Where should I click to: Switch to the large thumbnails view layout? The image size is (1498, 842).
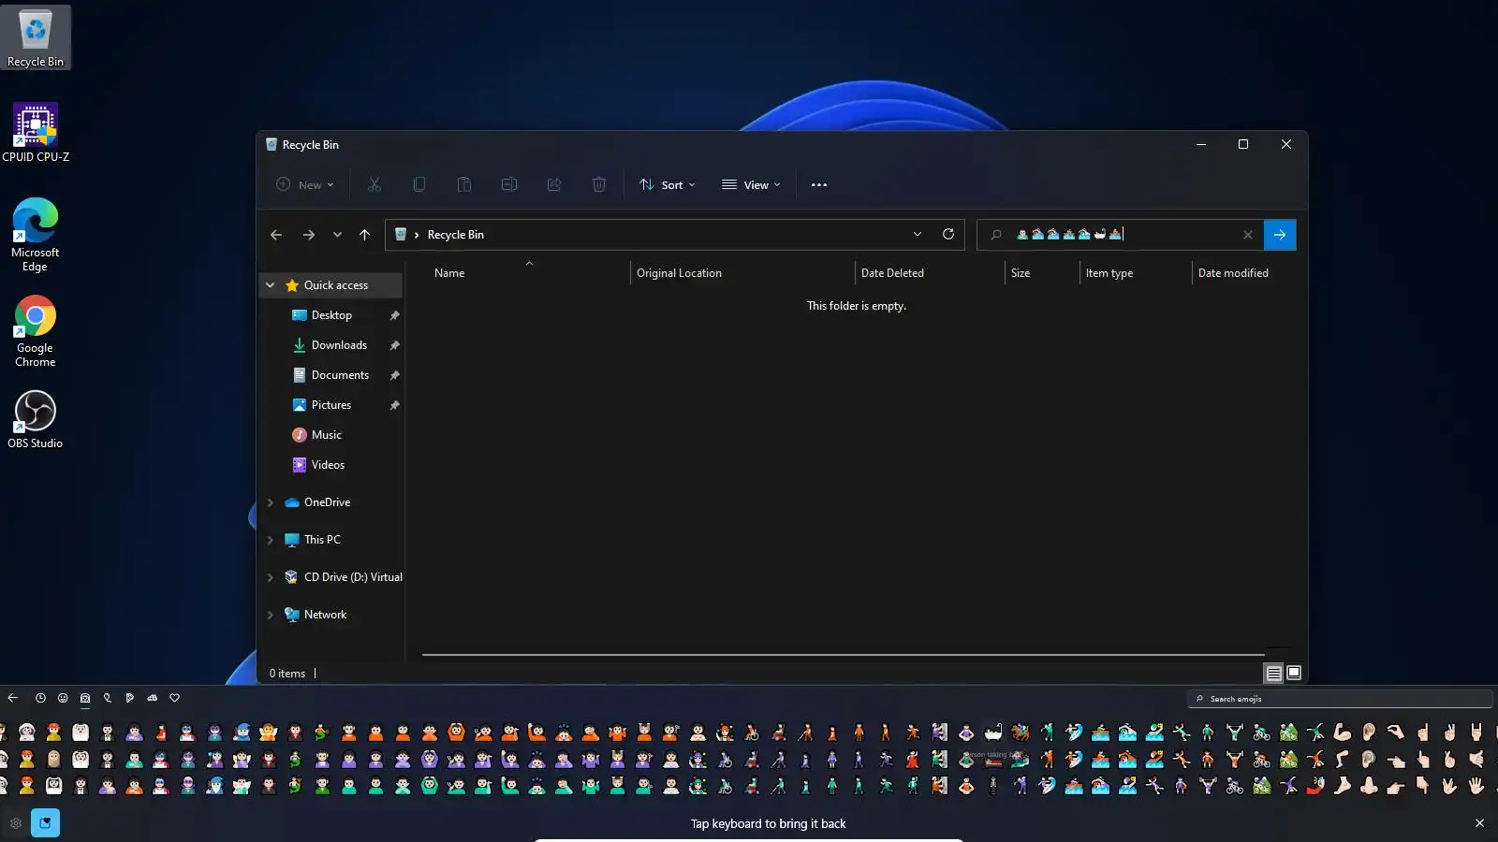(1294, 673)
